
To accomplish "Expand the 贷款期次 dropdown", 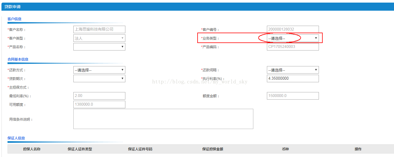I will click(99, 78).
